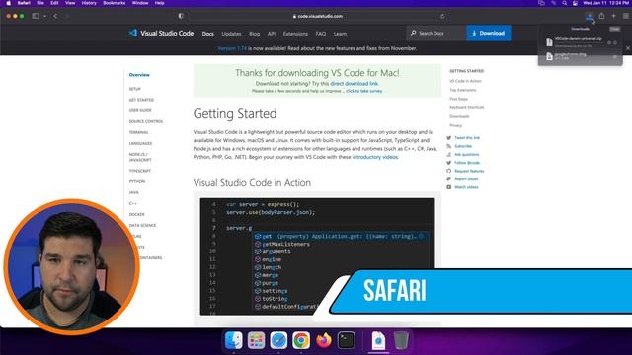The height and width of the screenshot is (355, 632).
Task: Expand SOURCE CONTROL section in left sidebar
Action: pyautogui.click(x=146, y=121)
